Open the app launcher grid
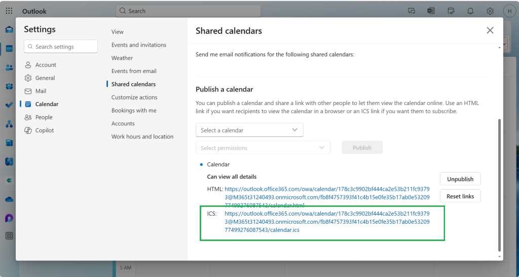This screenshot has height=277, width=519. (9, 11)
